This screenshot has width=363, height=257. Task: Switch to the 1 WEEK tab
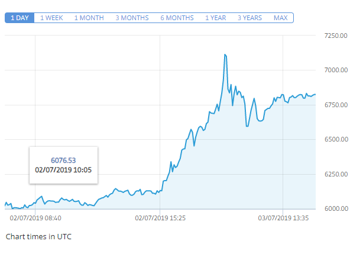pos(51,18)
